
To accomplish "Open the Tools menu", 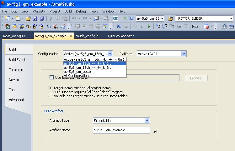I will [x=94, y=11].
